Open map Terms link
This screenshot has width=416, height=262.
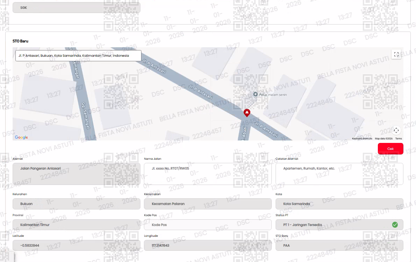[398, 139]
